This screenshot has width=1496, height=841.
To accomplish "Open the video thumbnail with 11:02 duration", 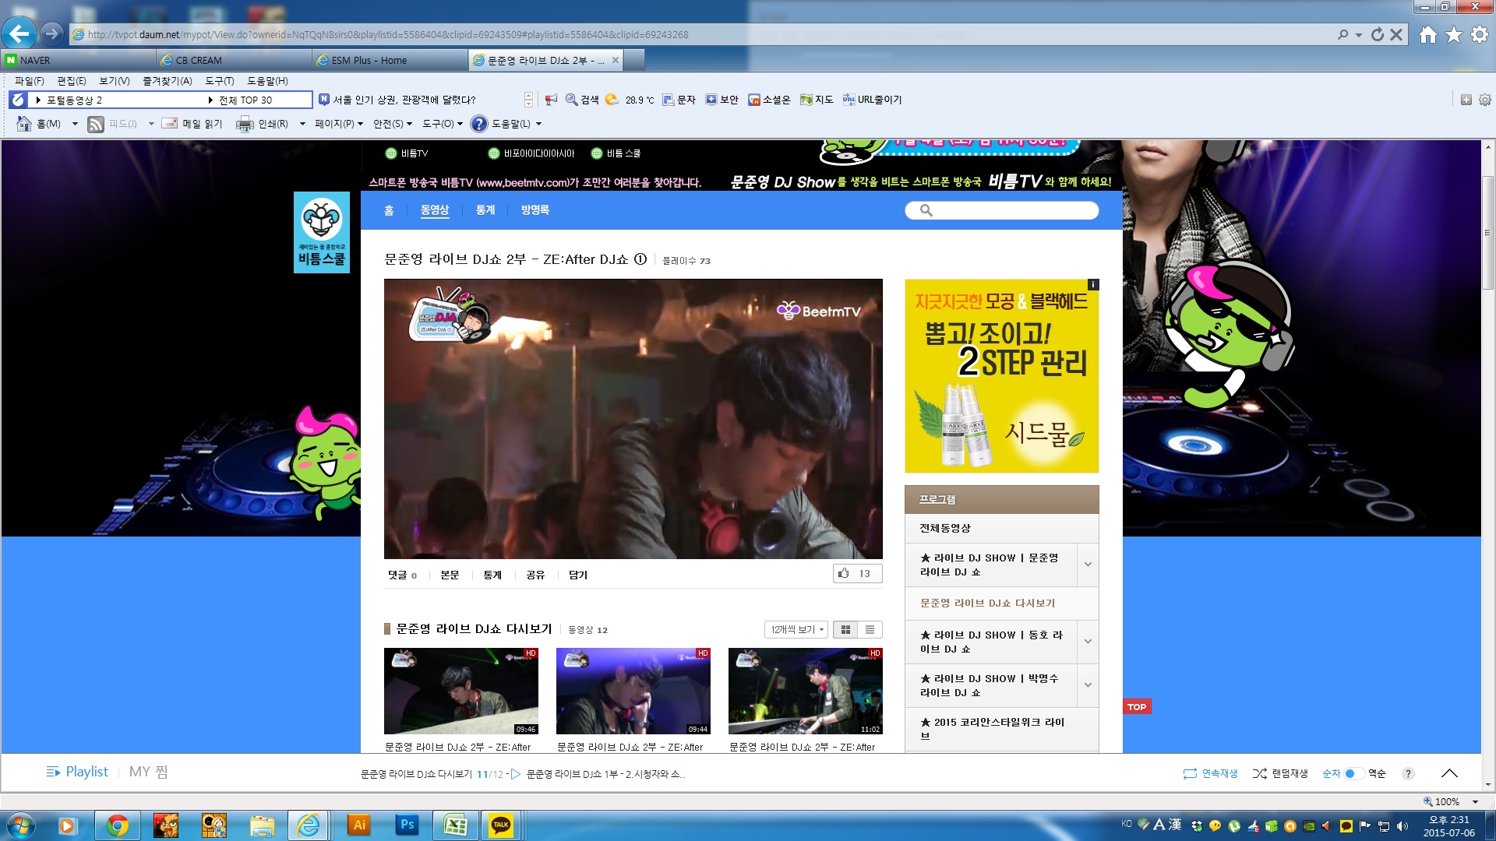I will point(805,691).
